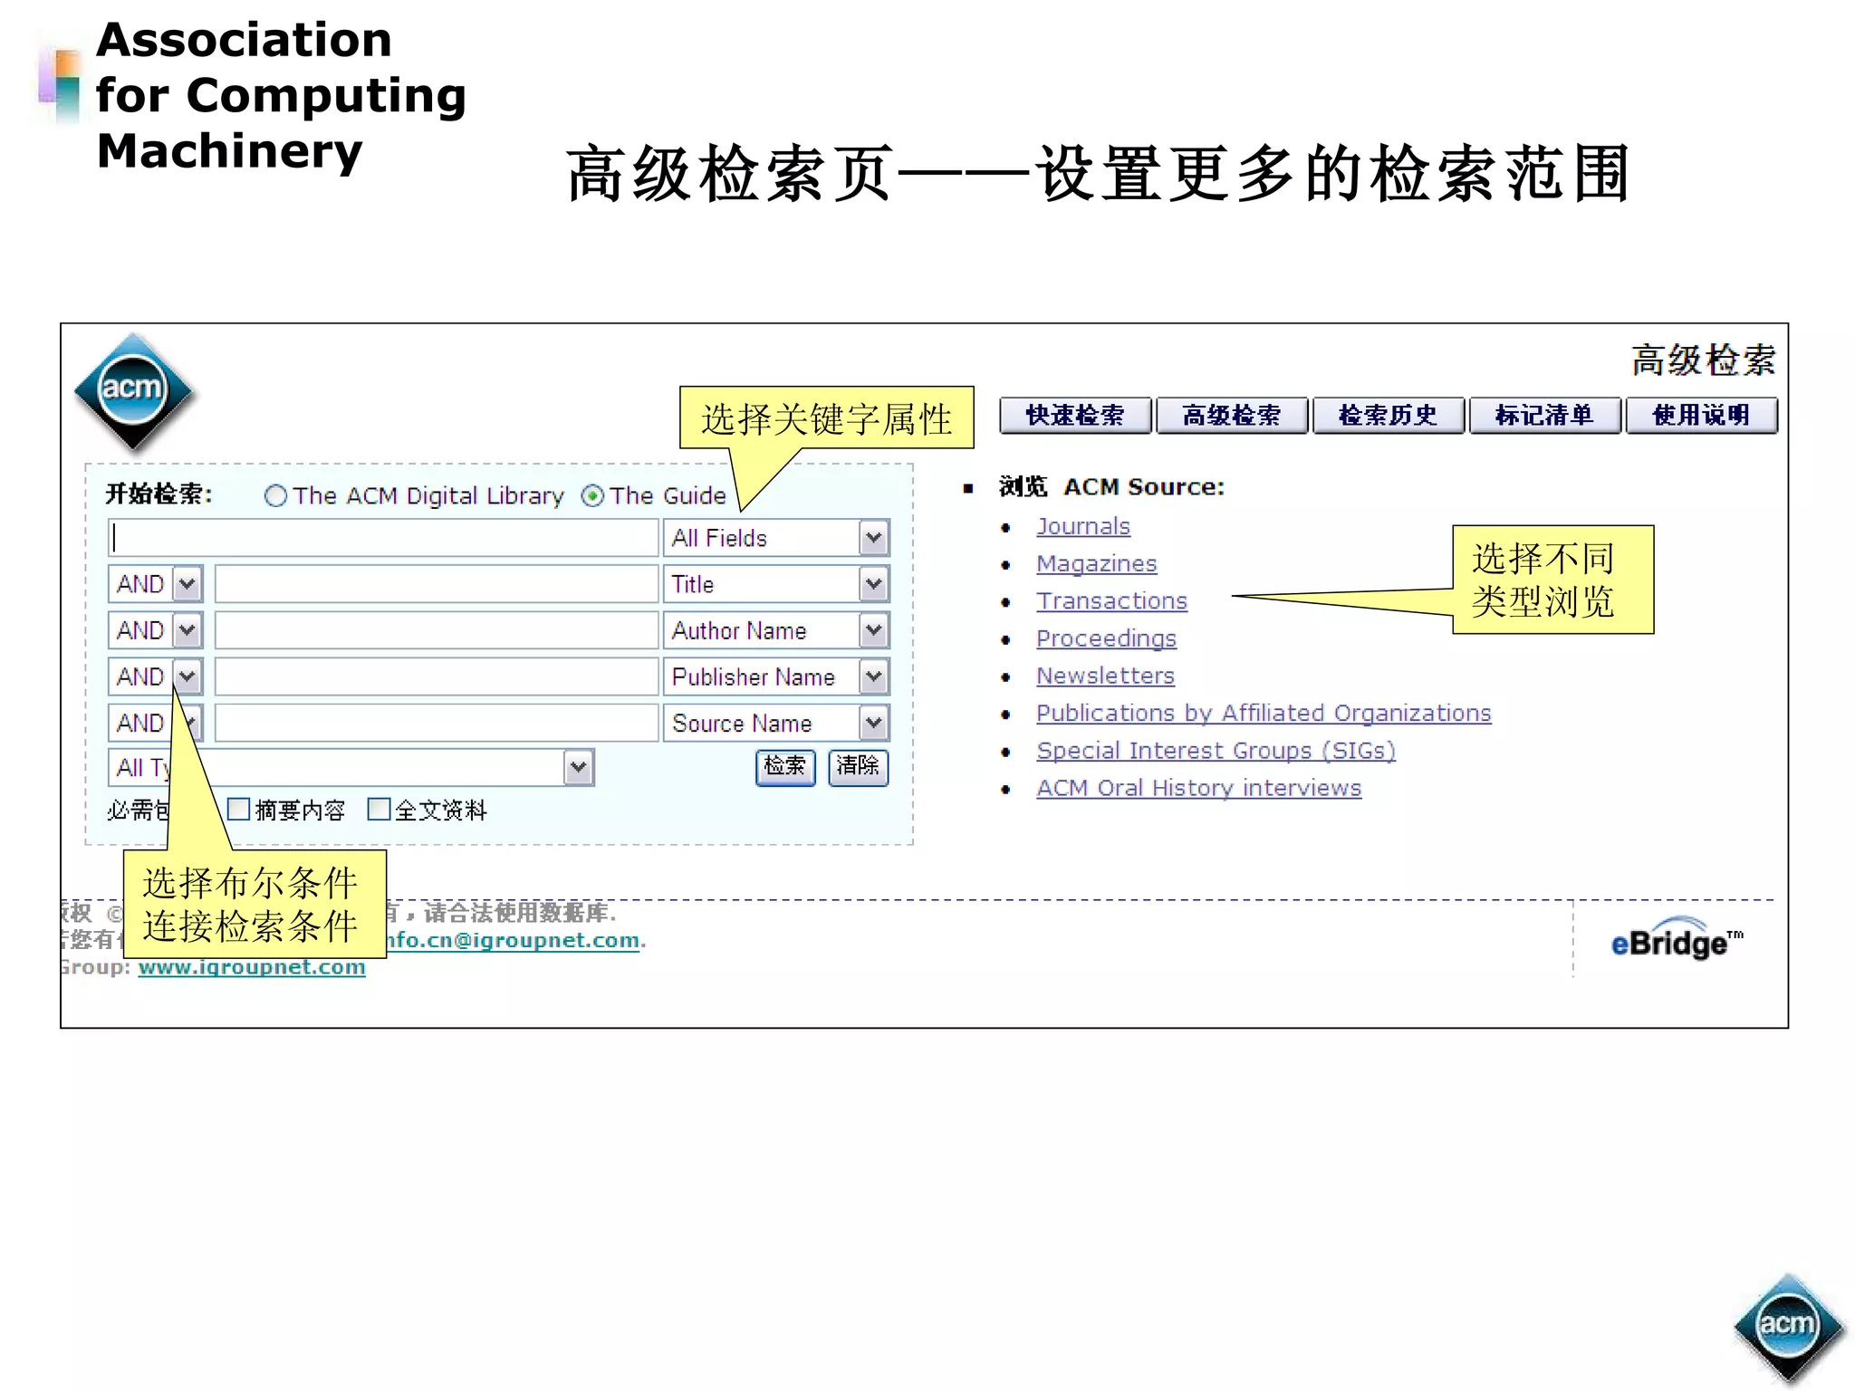Select The ACM Digital Library radio button

point(275,496)
